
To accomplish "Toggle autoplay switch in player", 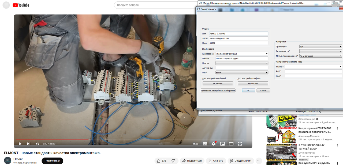I will (x=196, y=144).
